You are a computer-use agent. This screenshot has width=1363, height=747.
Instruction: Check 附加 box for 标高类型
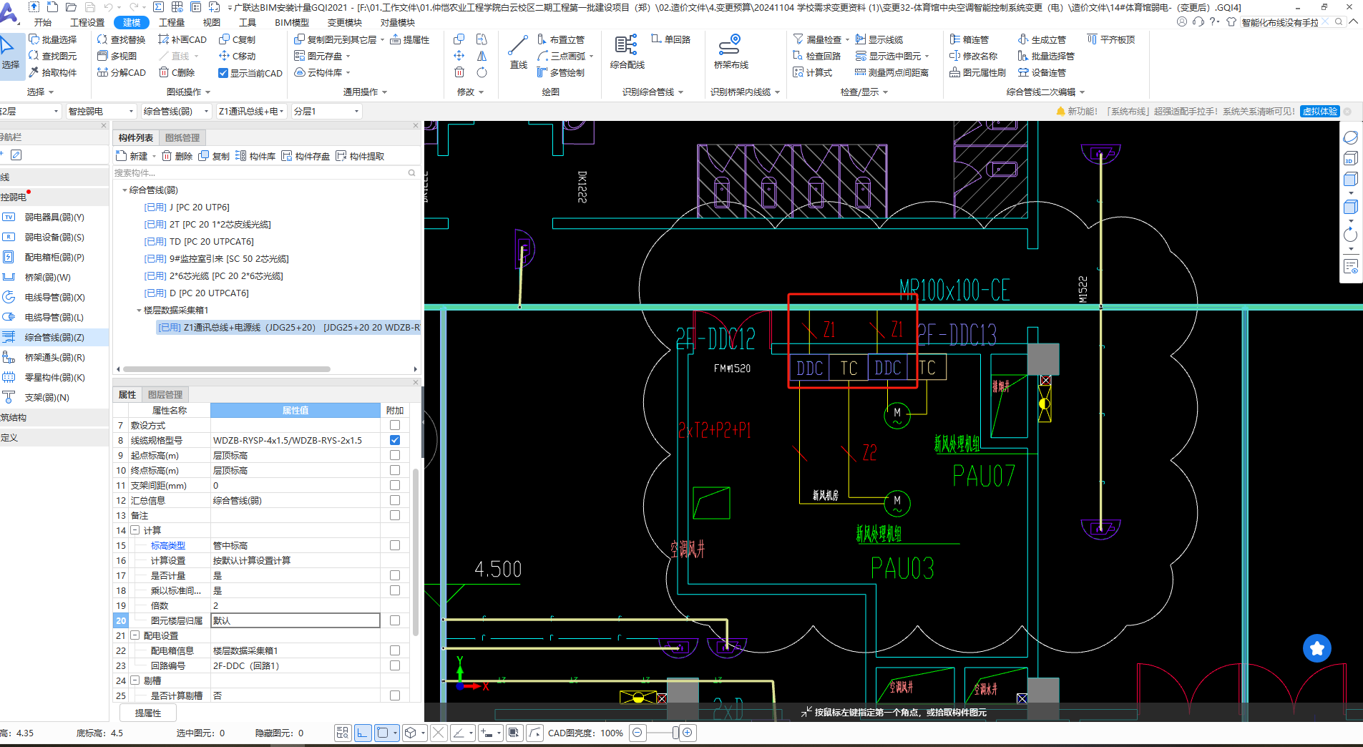click(394, 545)
